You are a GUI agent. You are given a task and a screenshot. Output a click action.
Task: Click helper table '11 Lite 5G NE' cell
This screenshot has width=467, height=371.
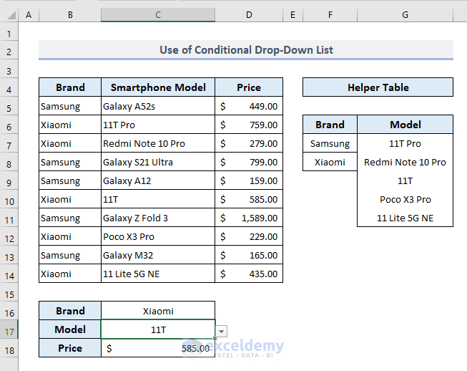click(405, 218)
